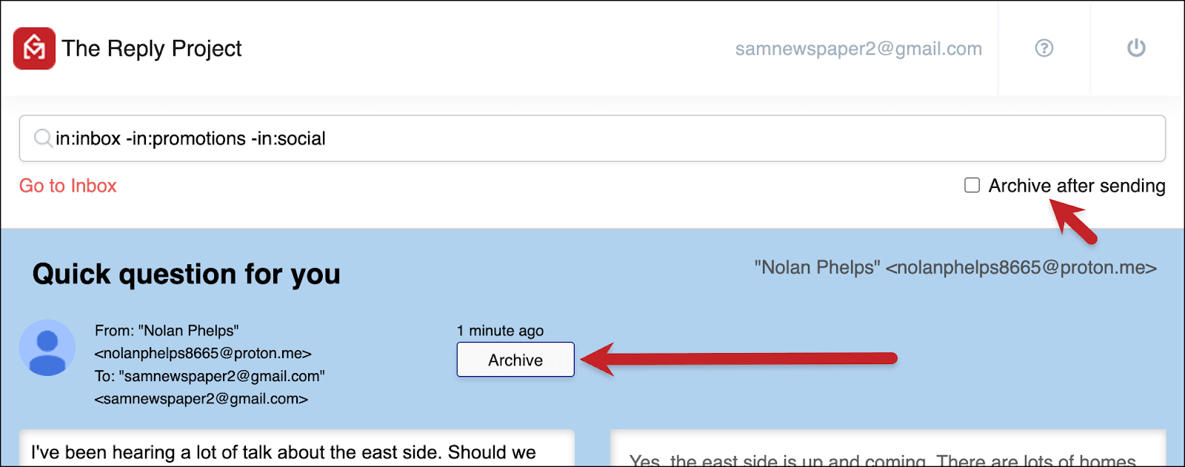The image size is (1185, 467).
Task: Focus the in:inbox search query field
Action: pyautogui.click(x=592, y=138)
